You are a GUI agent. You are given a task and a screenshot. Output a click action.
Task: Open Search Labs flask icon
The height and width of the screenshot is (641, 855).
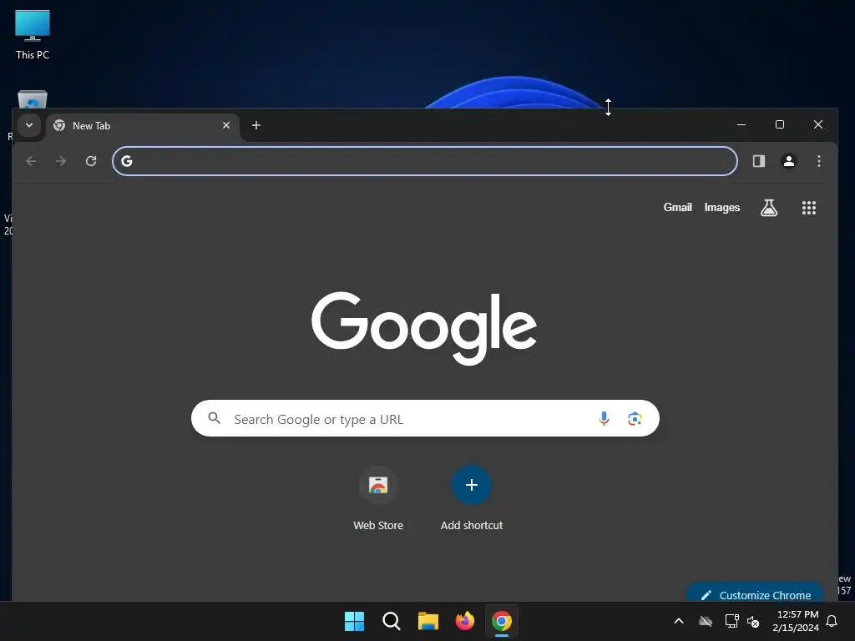pyautogui.click(x=769, y=207)
